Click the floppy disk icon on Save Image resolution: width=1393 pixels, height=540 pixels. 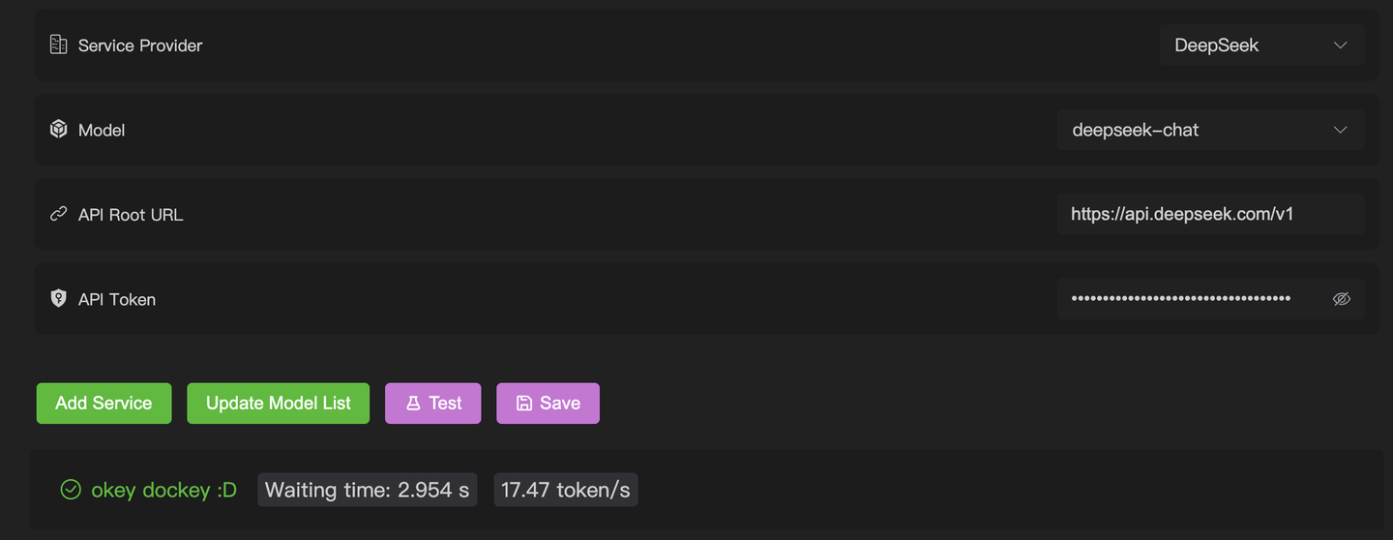pos(524,404)
